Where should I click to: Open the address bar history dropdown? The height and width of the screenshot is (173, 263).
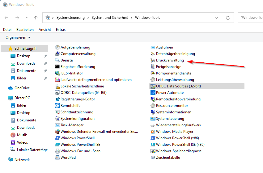216,18
